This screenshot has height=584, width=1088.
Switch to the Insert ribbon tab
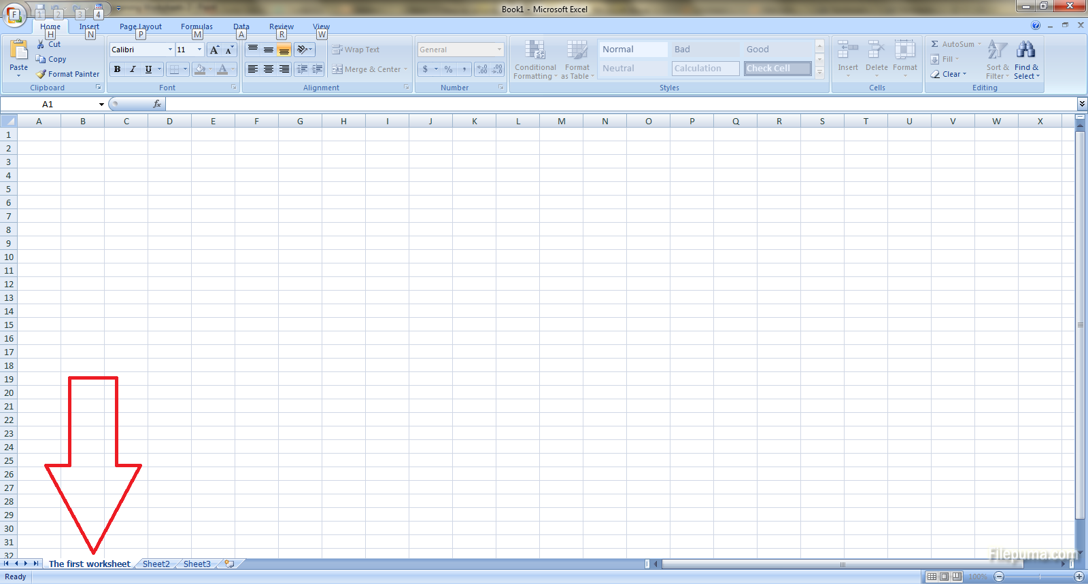coord(89,26)
